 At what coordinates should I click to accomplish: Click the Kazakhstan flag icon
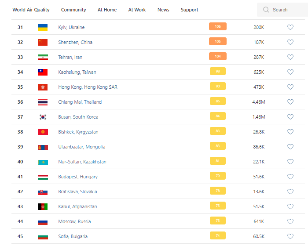point(43,162)
